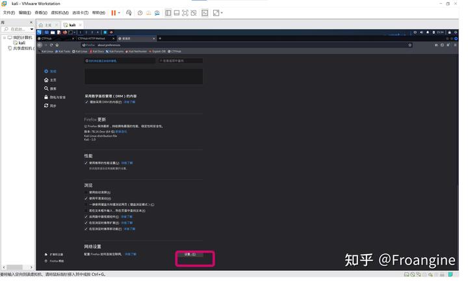468x282 pixels.
Task: Open the stretch display dropdown arrow
Action: point(222,13)
